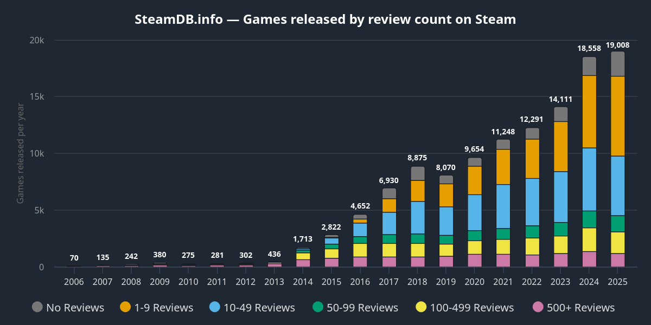Toggle the orange 1-9 Reviews legend marker
The image size is (651, 325).
point(126,307)
